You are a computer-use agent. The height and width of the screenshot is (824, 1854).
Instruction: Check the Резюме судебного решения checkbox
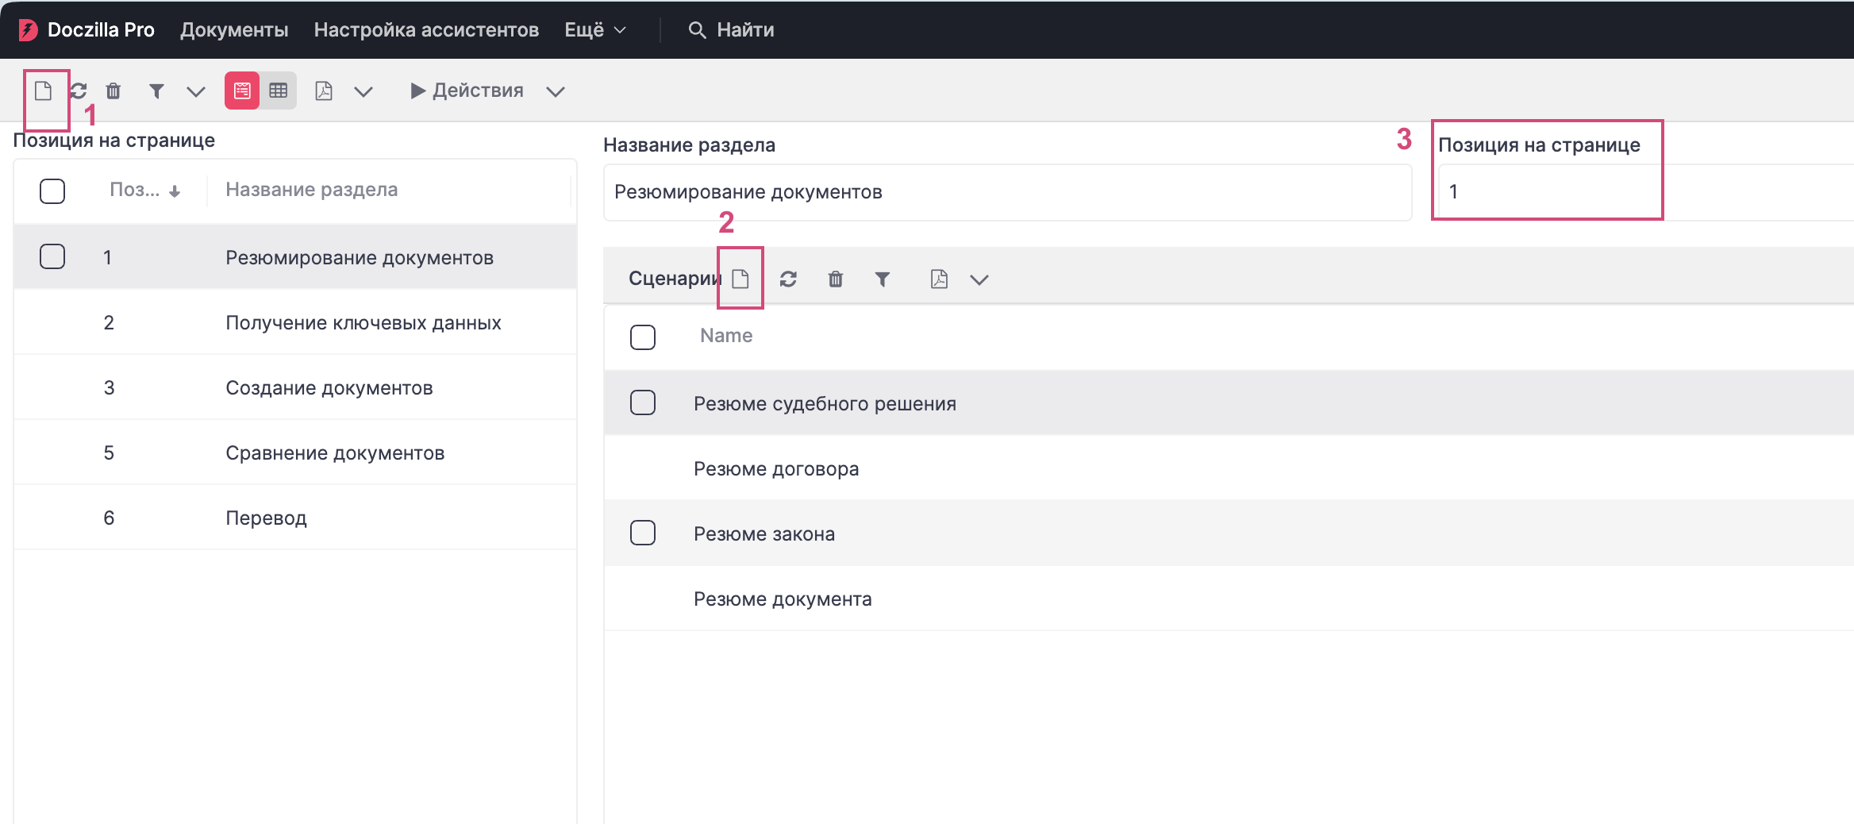click(x=643, y=402)
